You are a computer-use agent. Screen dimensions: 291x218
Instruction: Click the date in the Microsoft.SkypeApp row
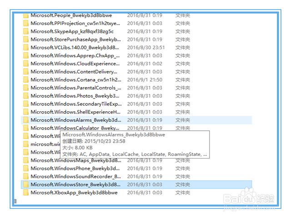(145, 31)
